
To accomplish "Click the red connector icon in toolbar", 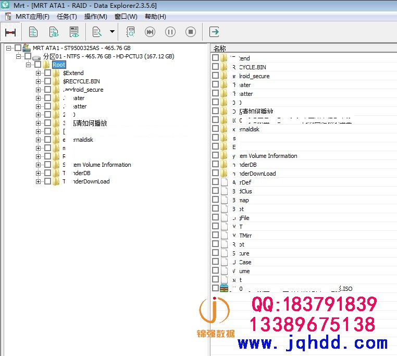I will click(10, 32).
